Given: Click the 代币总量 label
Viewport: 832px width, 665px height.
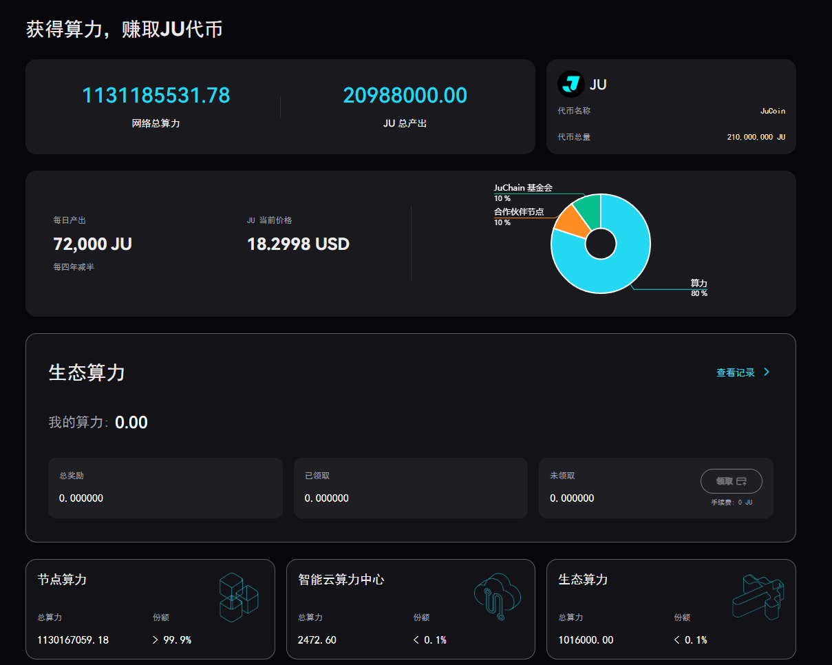Looking at the screenshot, I should coord(574,137).
